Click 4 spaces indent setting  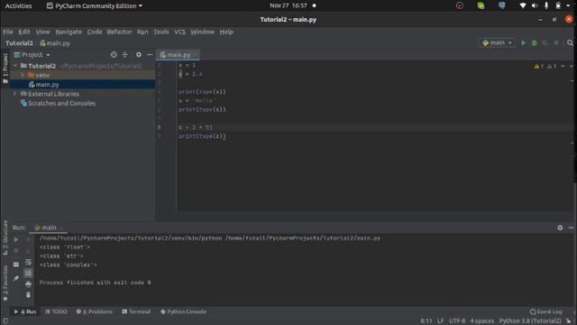(482, 321)
